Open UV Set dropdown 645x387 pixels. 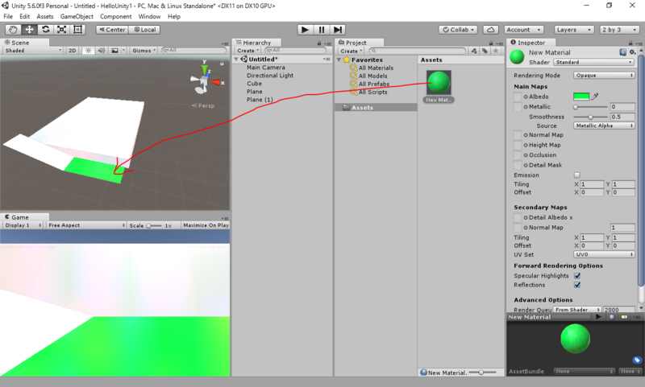click(604, 254)
